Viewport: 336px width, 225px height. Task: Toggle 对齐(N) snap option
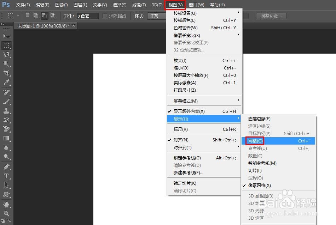[x=204, y=140]
